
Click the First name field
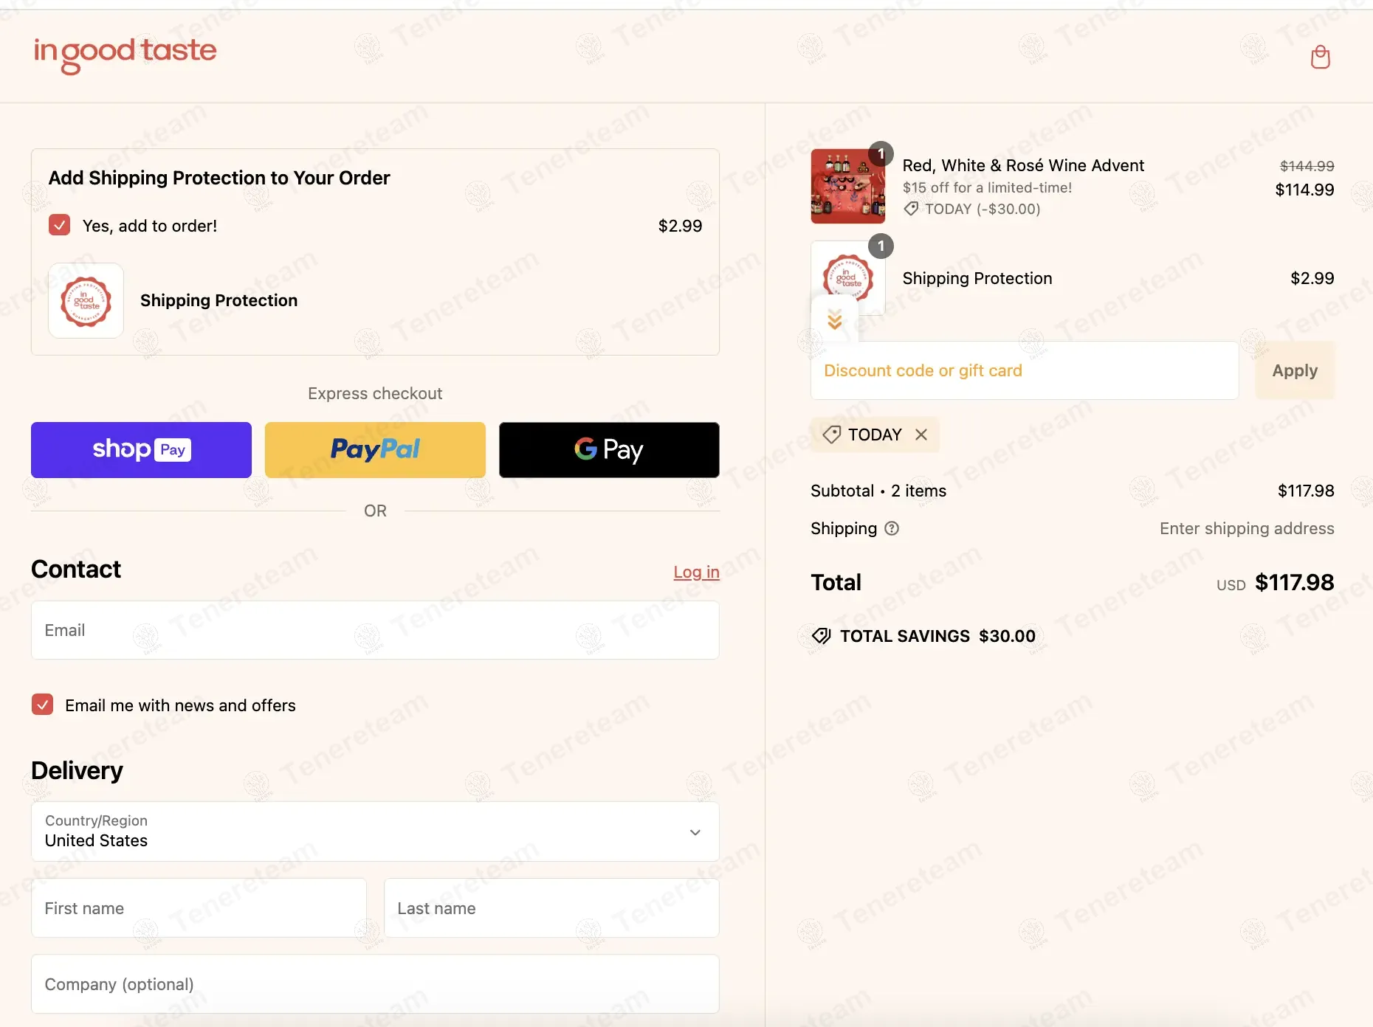199,908
